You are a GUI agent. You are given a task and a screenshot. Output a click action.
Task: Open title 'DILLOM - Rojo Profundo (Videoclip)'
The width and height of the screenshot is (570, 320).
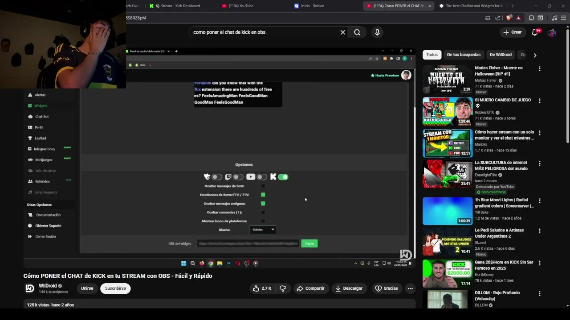click(497, 296)
